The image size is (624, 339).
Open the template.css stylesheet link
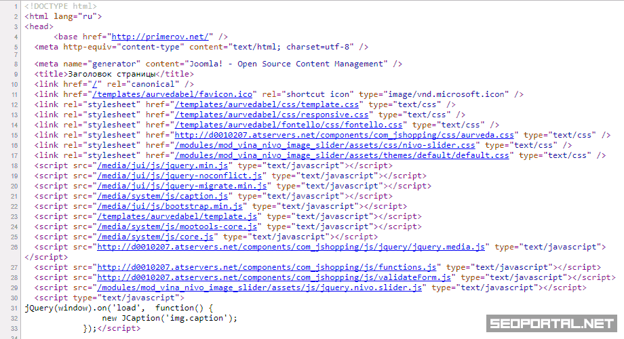coord(267,104)
